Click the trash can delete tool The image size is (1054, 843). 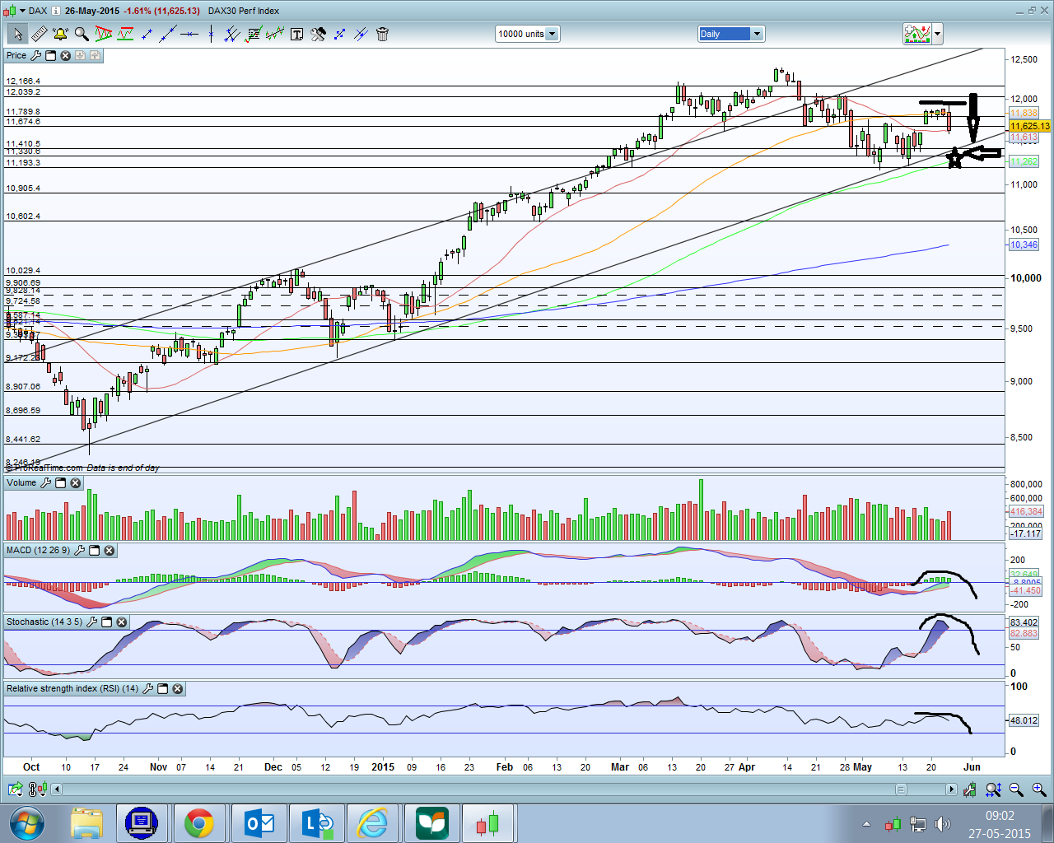(x=382, y=34)
